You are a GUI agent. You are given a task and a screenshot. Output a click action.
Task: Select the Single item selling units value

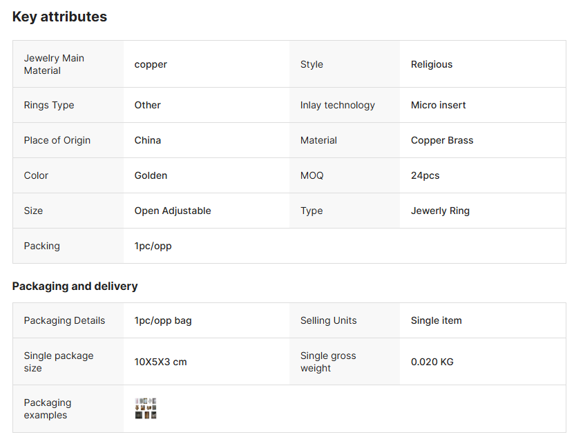pos(436,320)
